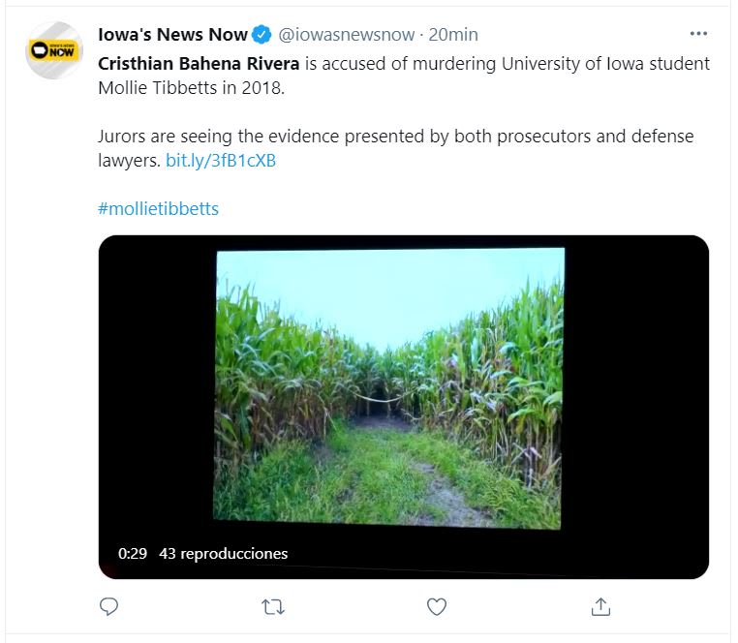Open the tweet's 20min timestamp
This screenshot has height=643, width=738.
[x=453, y=35]
